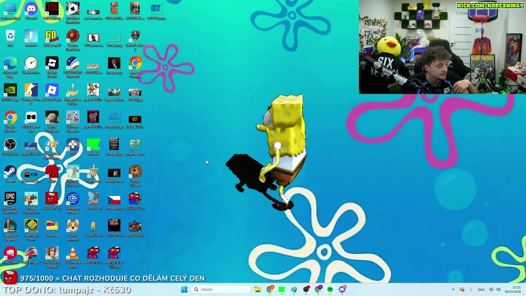The image size is (526, 296).
Task: Open the VLC media player shortcut
Action: [x=73, y=257]
